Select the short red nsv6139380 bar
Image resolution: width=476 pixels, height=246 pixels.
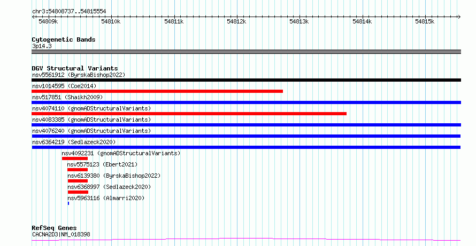point(78,181)
